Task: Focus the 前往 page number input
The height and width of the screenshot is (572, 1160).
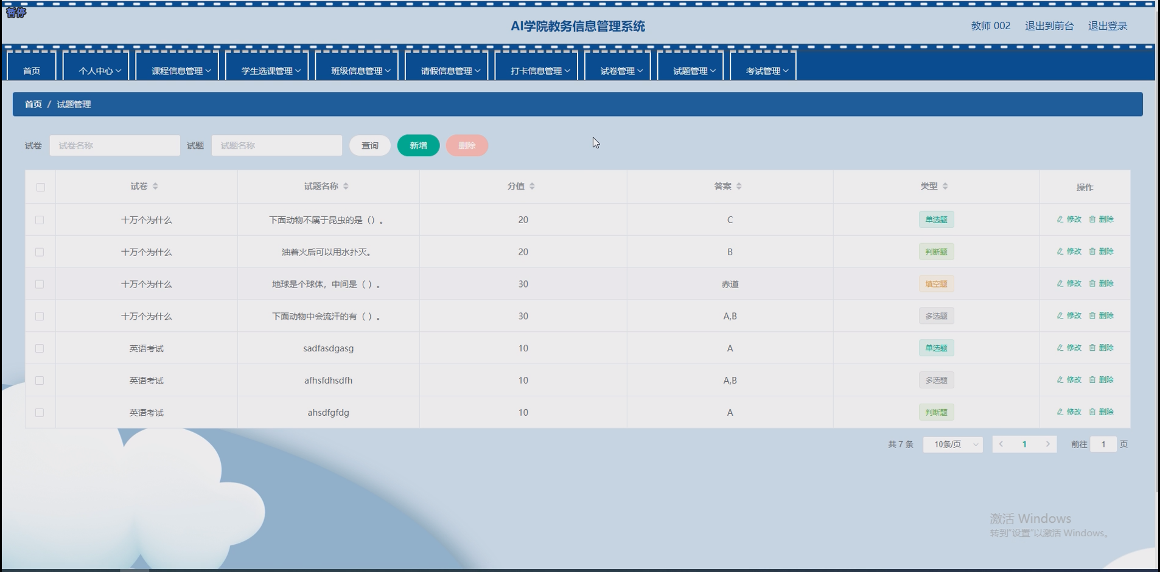Action: 1103,444
